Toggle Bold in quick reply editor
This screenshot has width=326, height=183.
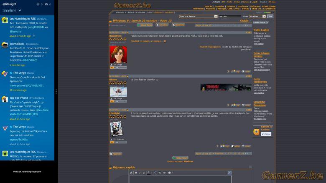(x=136, y=173)
